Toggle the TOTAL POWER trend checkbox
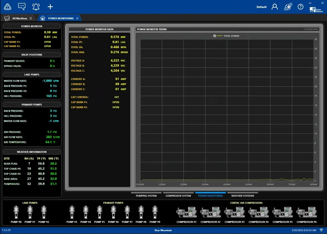The height and width of the screenshot is (234, 327). coord(215,36)
